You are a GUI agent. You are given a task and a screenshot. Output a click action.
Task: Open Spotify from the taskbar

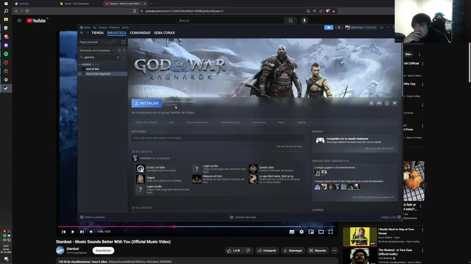pos(6,54)
